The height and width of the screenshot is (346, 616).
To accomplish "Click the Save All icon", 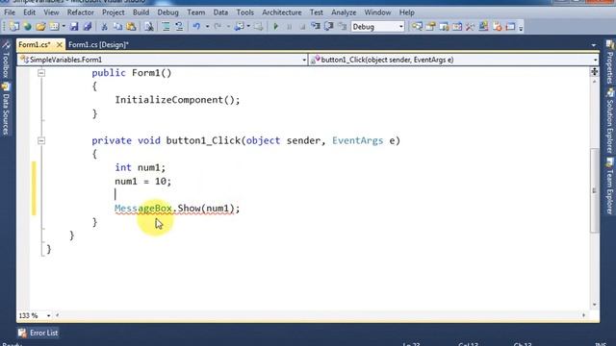I will click(x=88, y=27).
